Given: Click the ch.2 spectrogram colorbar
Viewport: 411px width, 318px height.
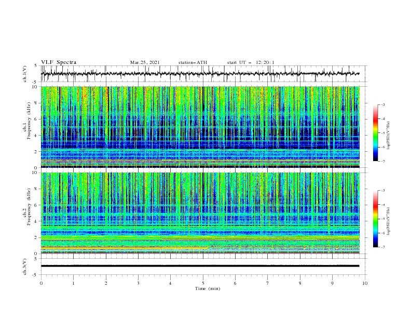Looking at the screenshot, I should tap(375, 219).
